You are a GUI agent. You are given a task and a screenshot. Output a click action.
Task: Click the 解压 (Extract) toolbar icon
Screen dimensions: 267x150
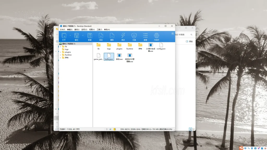pos(76,36)
